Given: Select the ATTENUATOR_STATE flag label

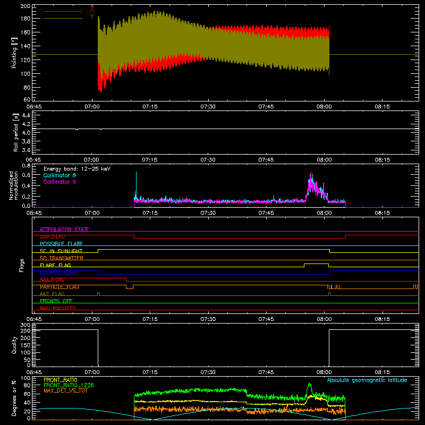Looking at the screenshot, I should (x=64, y=229).
